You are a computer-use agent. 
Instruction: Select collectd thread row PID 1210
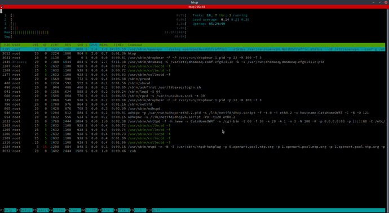[x=192, y=142]
